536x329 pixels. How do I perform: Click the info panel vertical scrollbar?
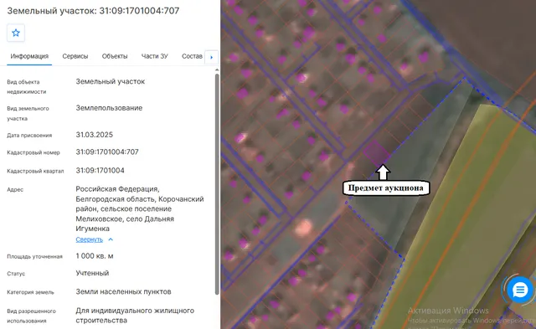click(x=217, y=184)
